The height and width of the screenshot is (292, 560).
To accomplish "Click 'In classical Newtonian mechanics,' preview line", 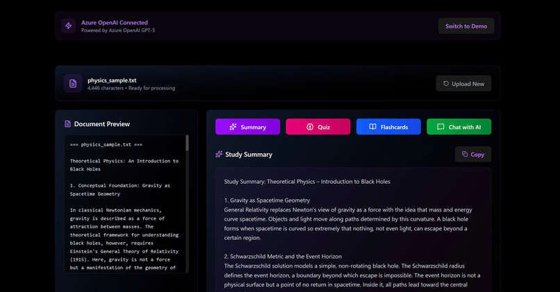I will [x=116, y=210].
